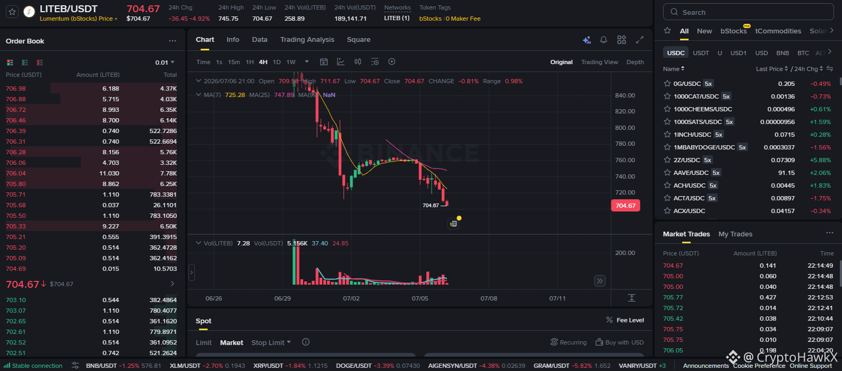842x371 pixels.
Task: Switch chart to Depth mode
Action: pos(635,62)
